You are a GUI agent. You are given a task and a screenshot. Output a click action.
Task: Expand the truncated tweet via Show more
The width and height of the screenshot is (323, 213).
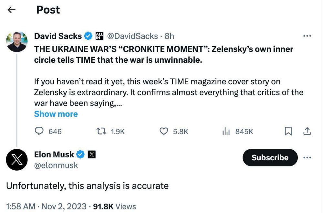pos(56,114)
